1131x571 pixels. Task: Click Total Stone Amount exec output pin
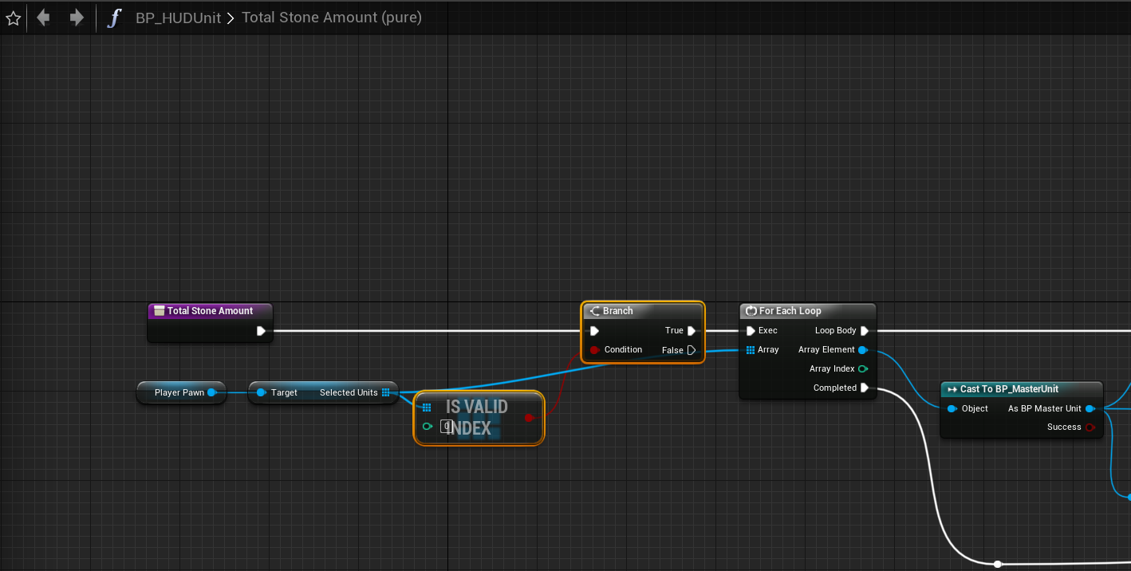click(261, 331)
